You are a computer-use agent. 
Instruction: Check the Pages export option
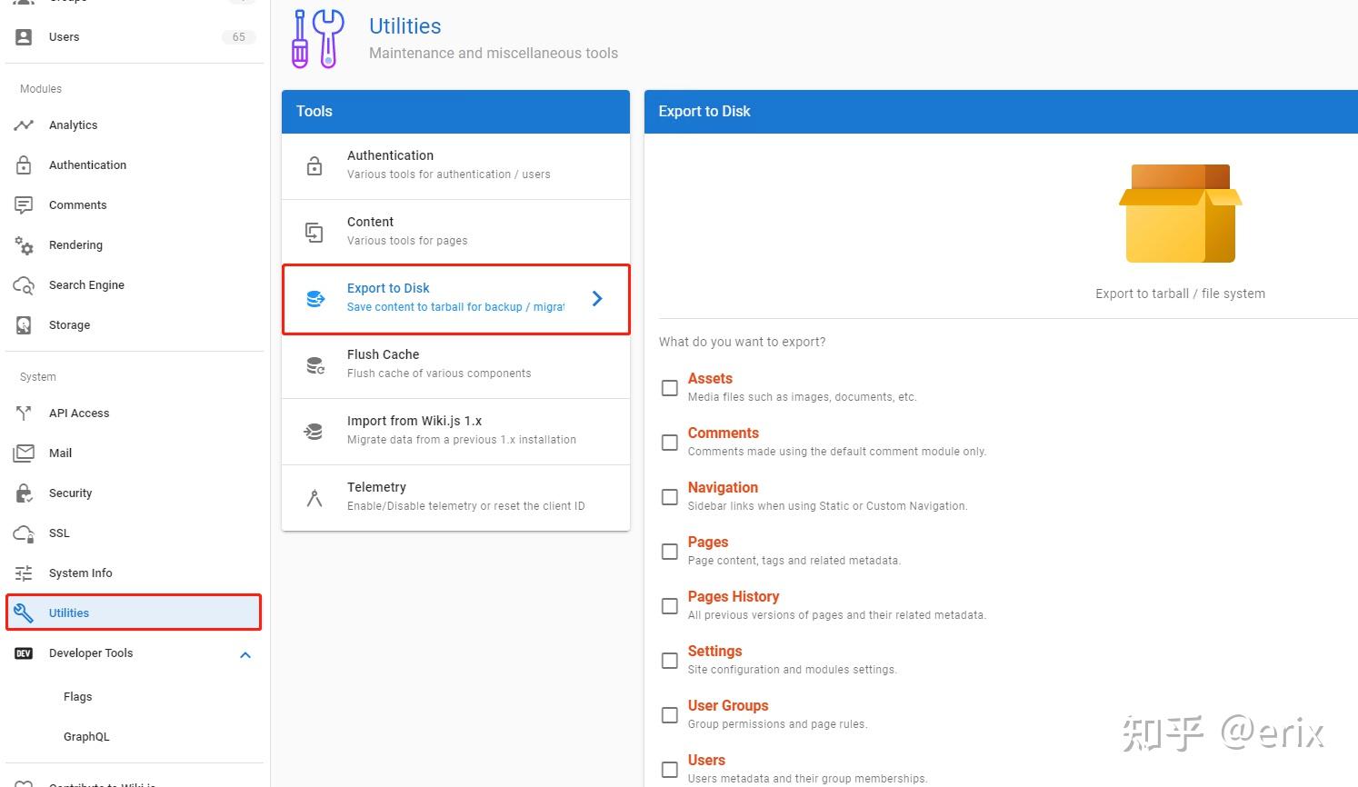tap(670, 552)
